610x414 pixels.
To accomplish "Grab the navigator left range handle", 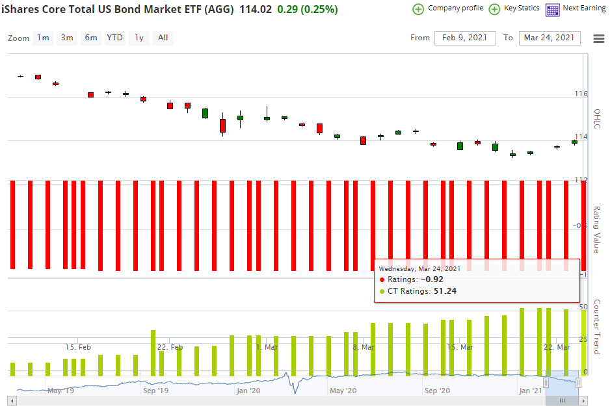I will (546, 383).
